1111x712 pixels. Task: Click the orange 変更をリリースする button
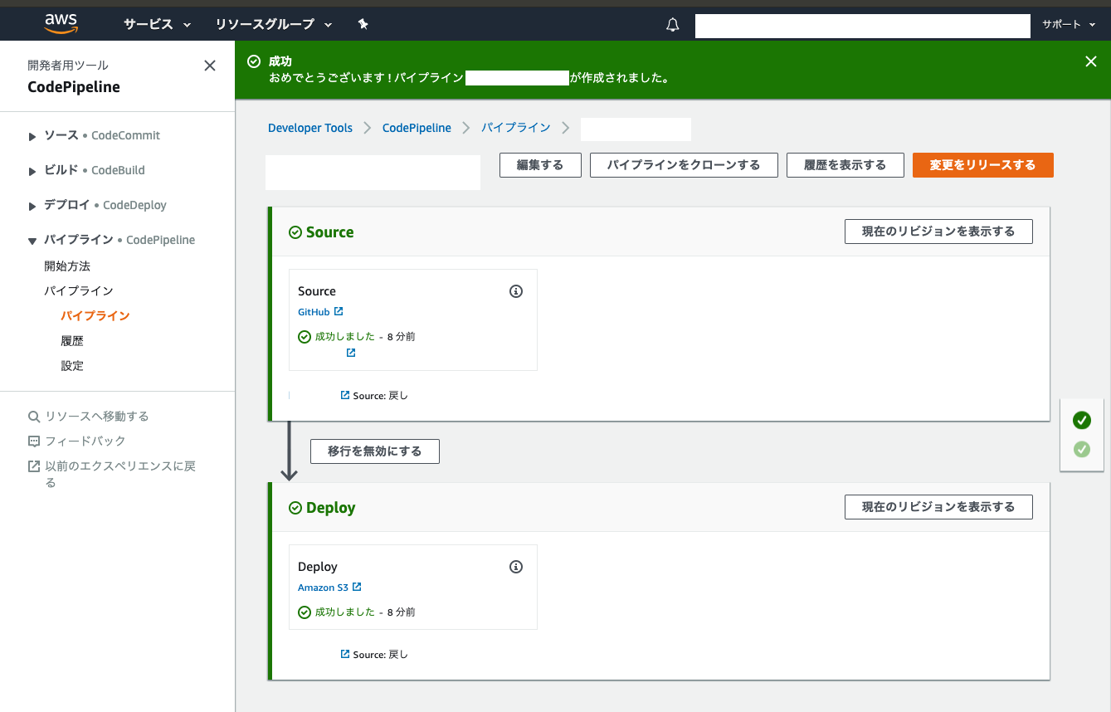(983, 165)
